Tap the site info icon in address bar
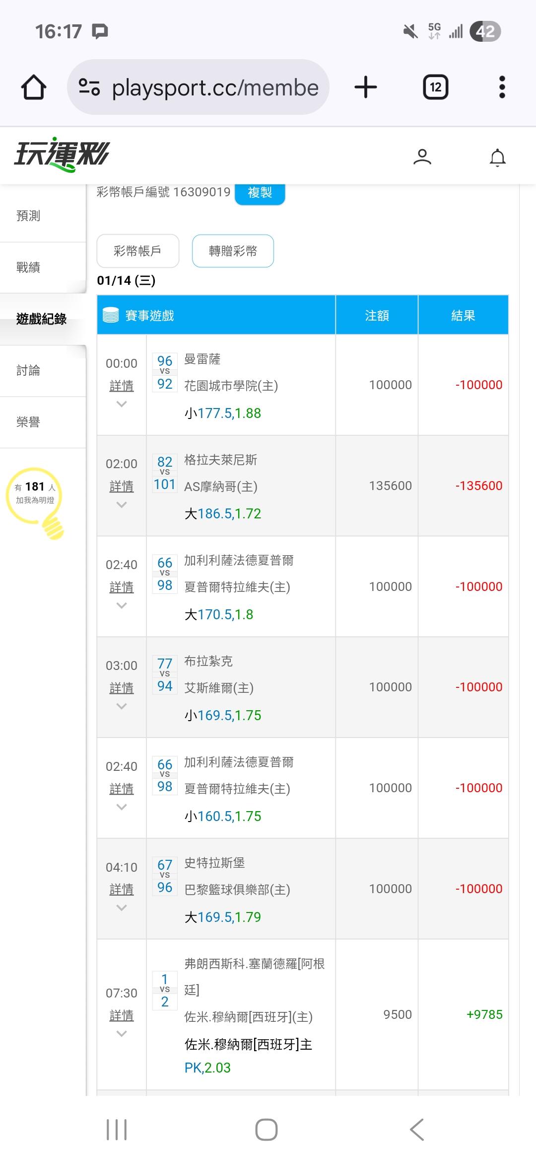The height and width of the screenshot is (1163, 536). (89, 87)
